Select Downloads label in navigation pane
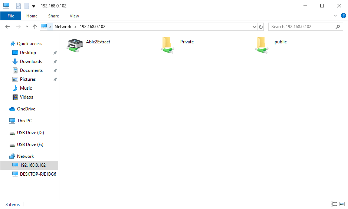348x209 pixels. pyautogui.click(x=31, y=62)
